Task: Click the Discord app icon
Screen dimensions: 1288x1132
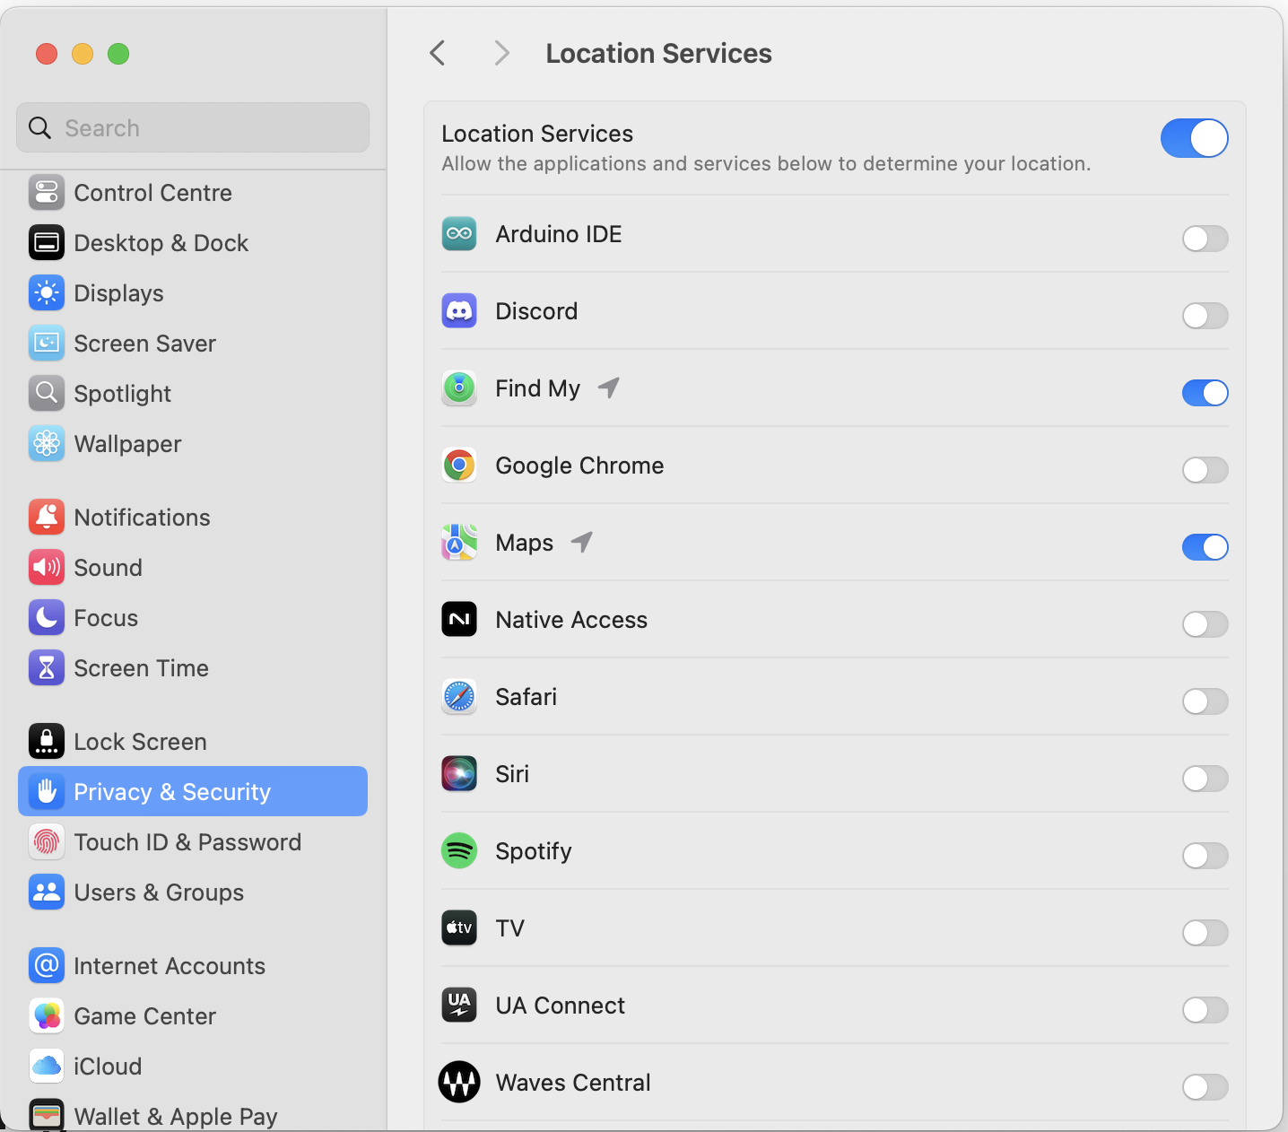Action: [459, 311]
